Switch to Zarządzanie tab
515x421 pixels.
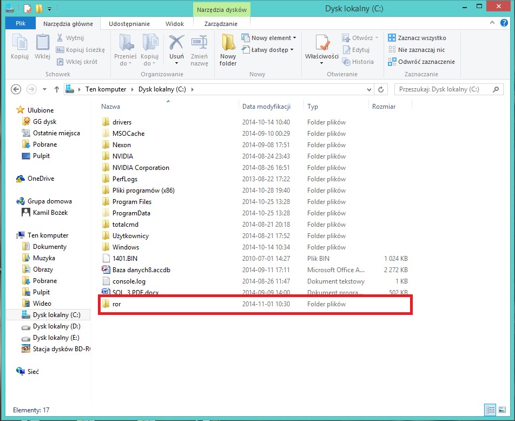coord(221,24)
